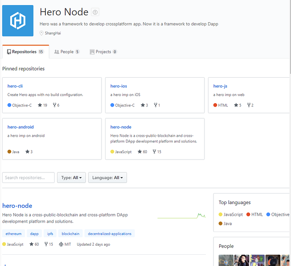Click the location pin icon near ShangHai

(x=41, y=33)
